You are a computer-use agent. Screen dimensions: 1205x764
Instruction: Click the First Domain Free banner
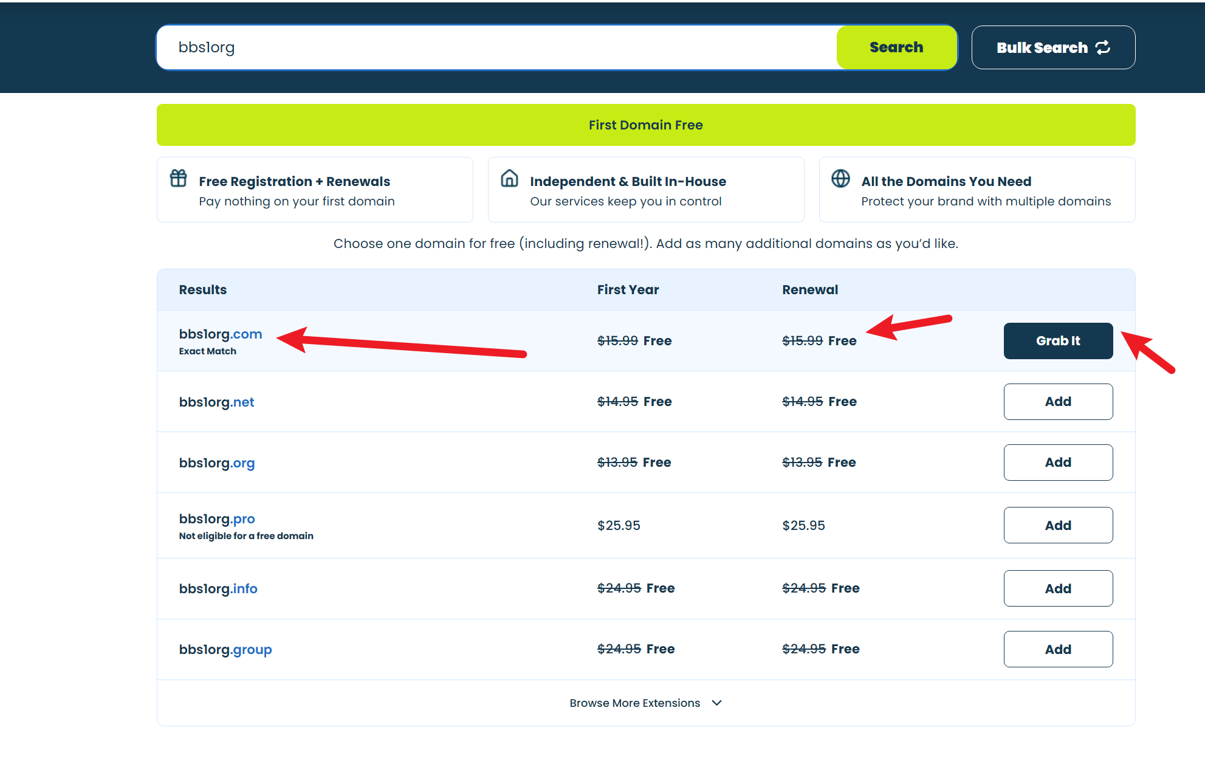(x=646, y=125)
